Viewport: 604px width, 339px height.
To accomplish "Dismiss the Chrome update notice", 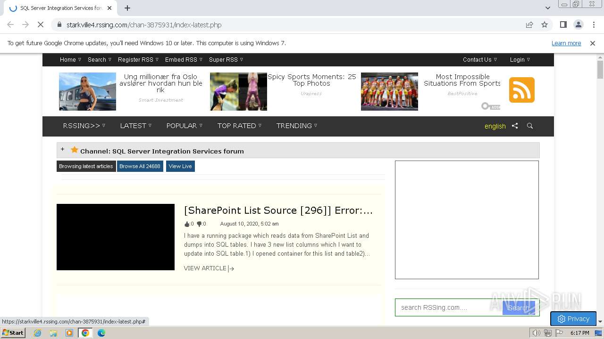I will (x=593, y=43).
